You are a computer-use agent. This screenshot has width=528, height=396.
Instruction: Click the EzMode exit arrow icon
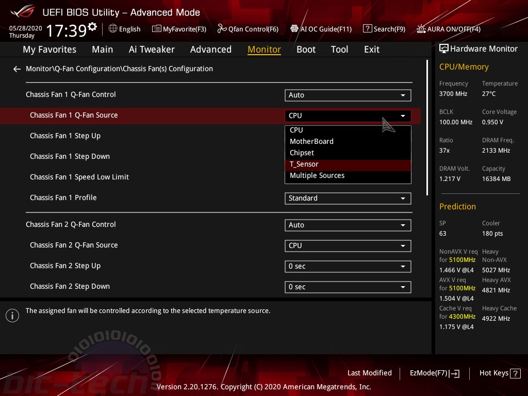coord(454,373)
